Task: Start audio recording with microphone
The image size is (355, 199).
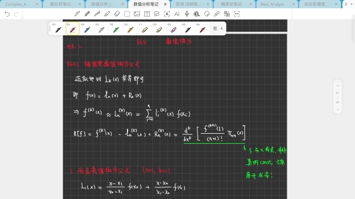Action: coord(187,14)
